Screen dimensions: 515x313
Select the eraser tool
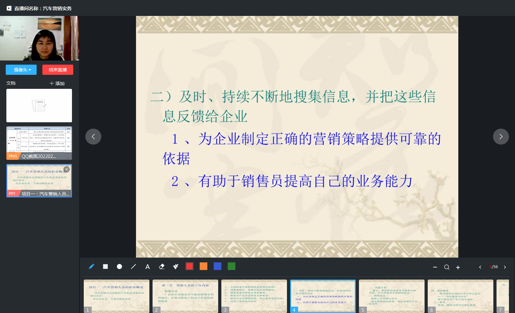tap(162, 267)
